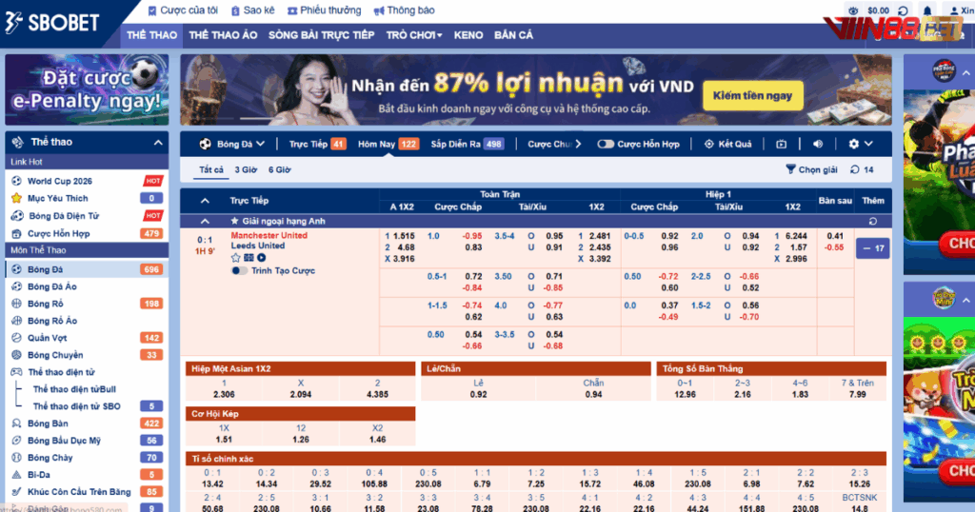Show Hôm Nay matches
The image size is (975, 512).
tap(388, 144)
